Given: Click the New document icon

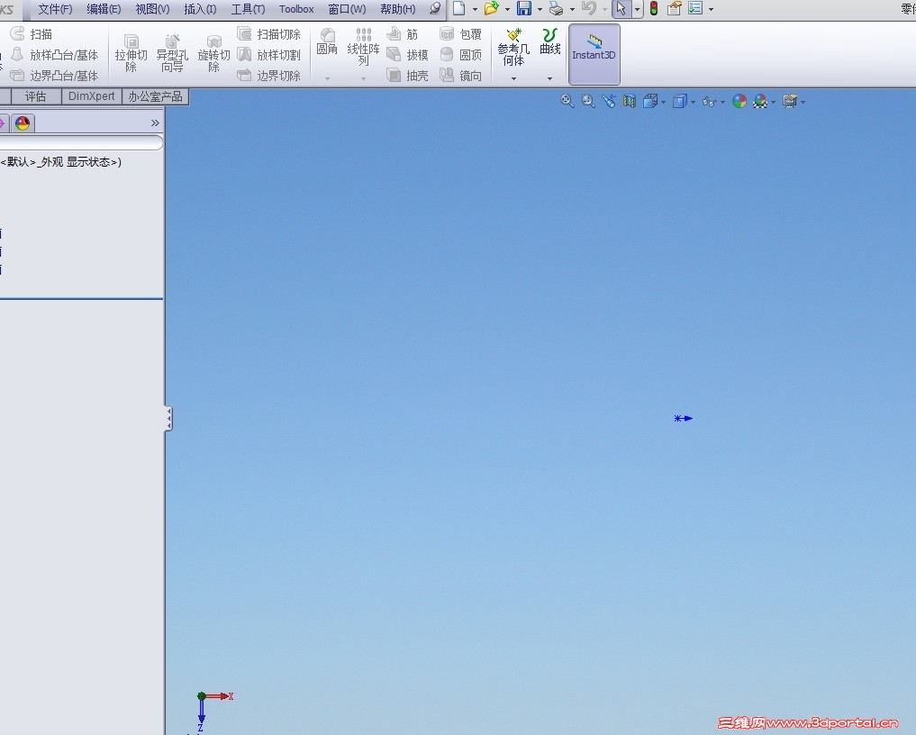Looking at the screenshot, I should coord(459,8).
